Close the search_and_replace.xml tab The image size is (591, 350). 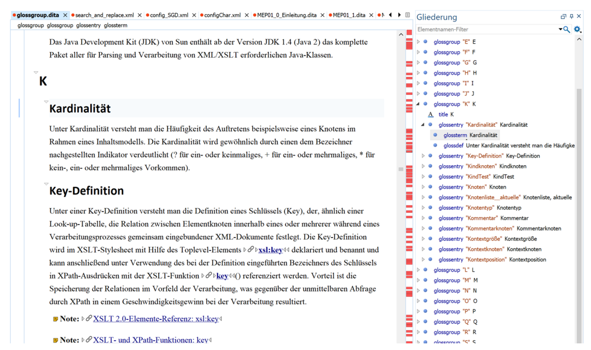[140, 15]
